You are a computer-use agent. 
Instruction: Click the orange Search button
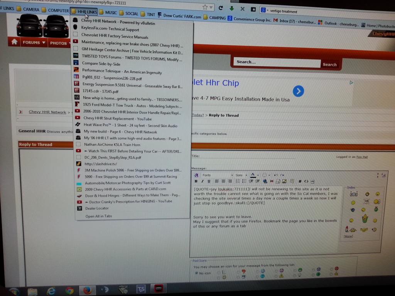(329, 64)
